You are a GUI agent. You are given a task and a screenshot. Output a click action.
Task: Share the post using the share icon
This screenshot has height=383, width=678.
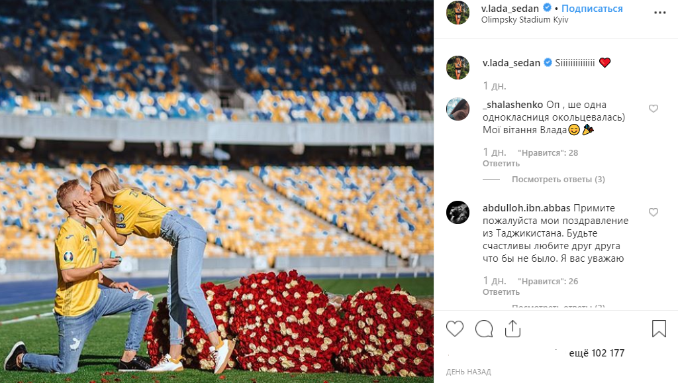[x=512, y=329]
